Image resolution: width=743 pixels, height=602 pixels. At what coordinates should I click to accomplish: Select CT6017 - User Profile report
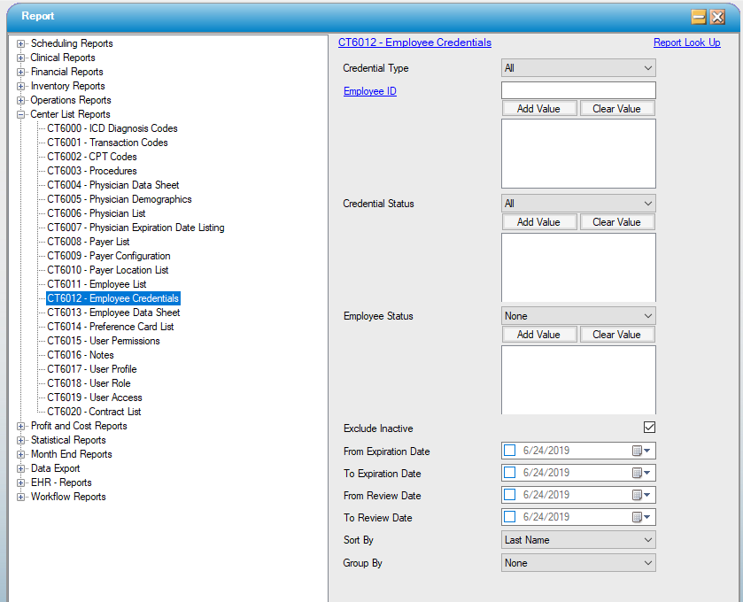click(x=92, y=369)
